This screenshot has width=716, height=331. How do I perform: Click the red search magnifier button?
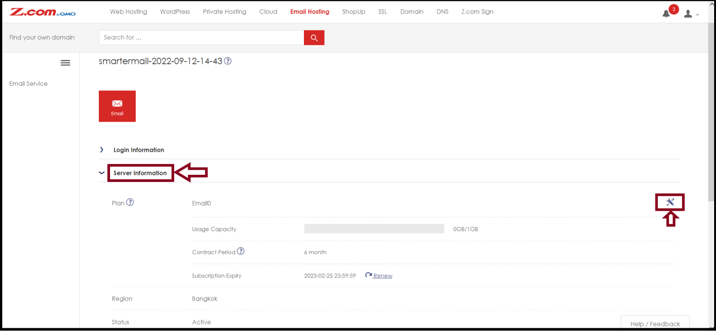coord(314,38)
